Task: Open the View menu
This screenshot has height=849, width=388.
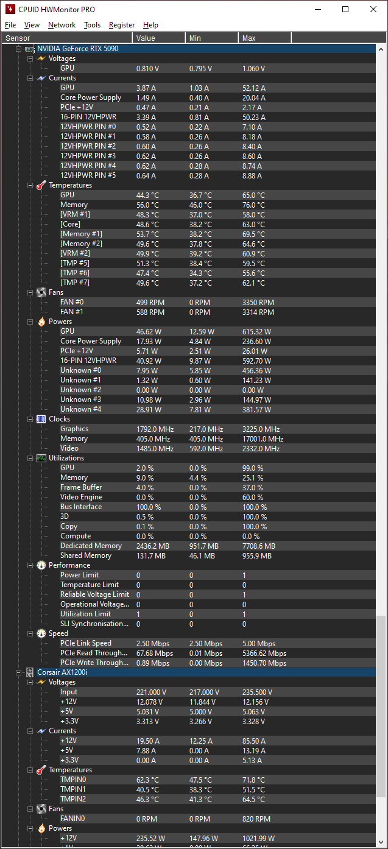Action: (32, 25)
